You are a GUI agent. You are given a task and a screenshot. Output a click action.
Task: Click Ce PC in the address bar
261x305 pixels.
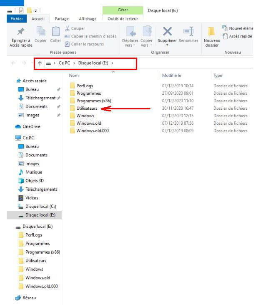pos(64,63)
